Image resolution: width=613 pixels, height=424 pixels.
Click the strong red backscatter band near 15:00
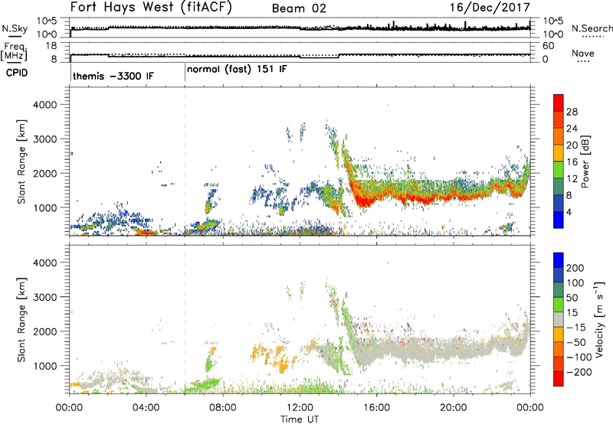[363, 199]
